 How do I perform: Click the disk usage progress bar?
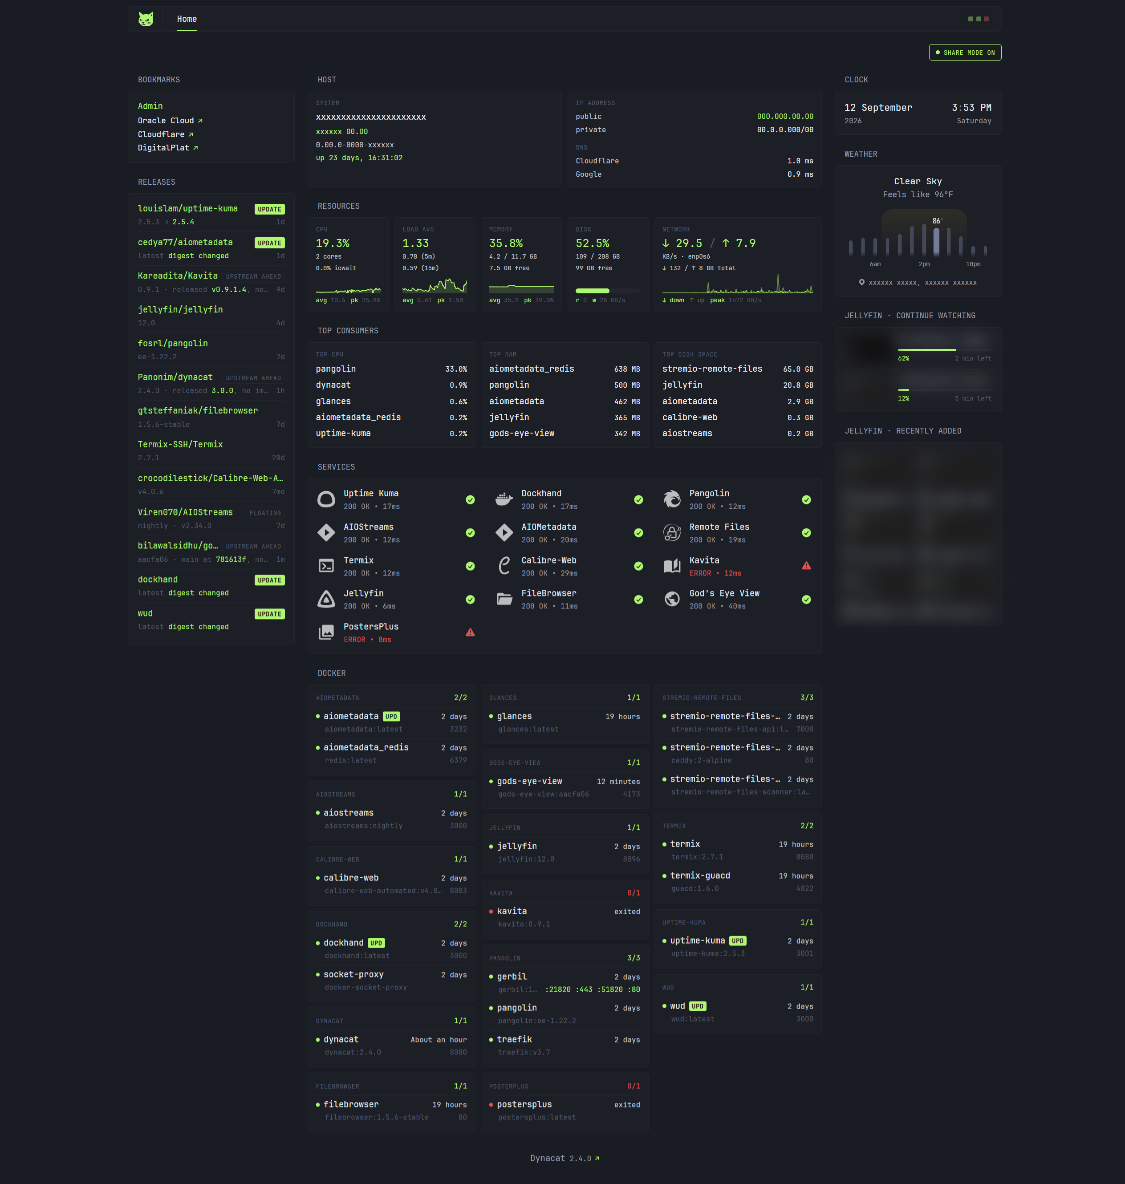pyautogui.click(x=608, y=291)
